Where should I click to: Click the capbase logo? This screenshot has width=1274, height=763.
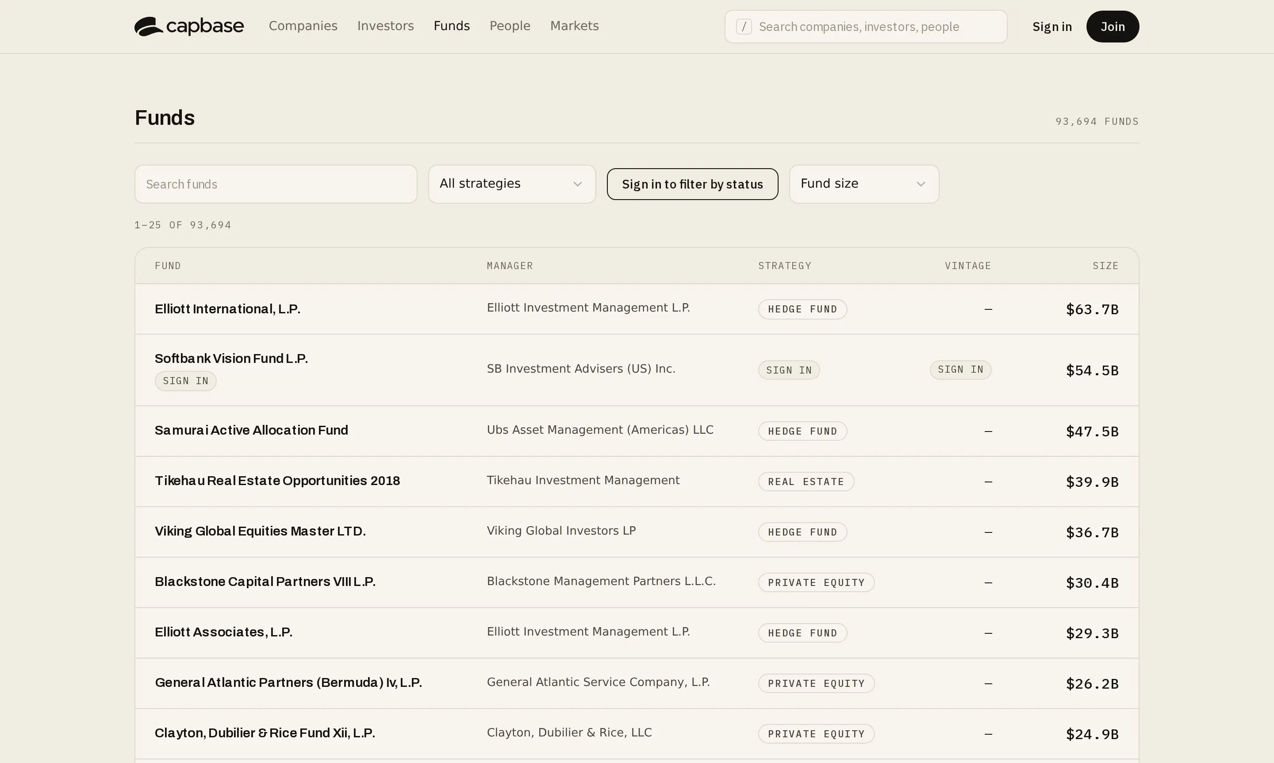tap(189, 26)
